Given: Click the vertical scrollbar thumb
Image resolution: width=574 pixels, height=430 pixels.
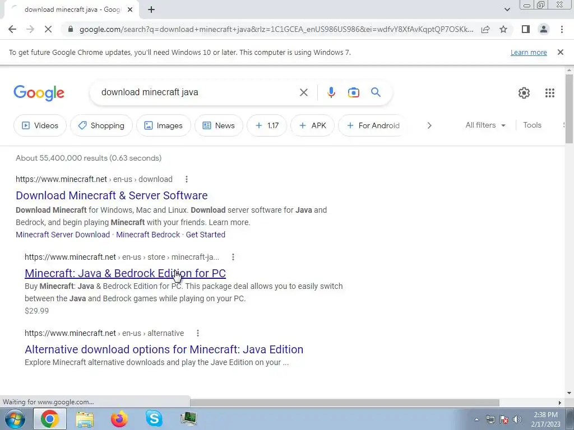Looking at the screenshot, I should 569,109.
